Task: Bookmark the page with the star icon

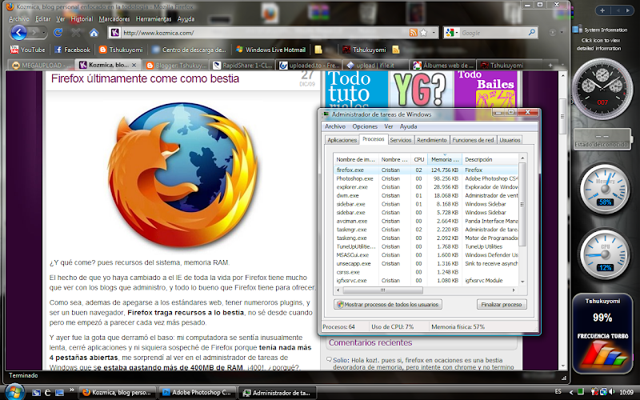Action: (x=423, y=33)
